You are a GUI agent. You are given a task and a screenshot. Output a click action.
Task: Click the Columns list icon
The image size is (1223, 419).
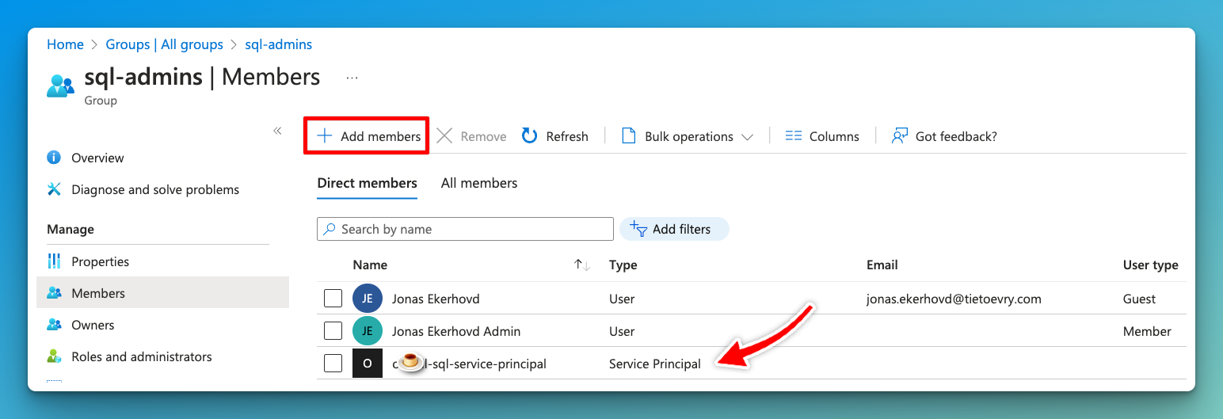(x=794, y=136)
